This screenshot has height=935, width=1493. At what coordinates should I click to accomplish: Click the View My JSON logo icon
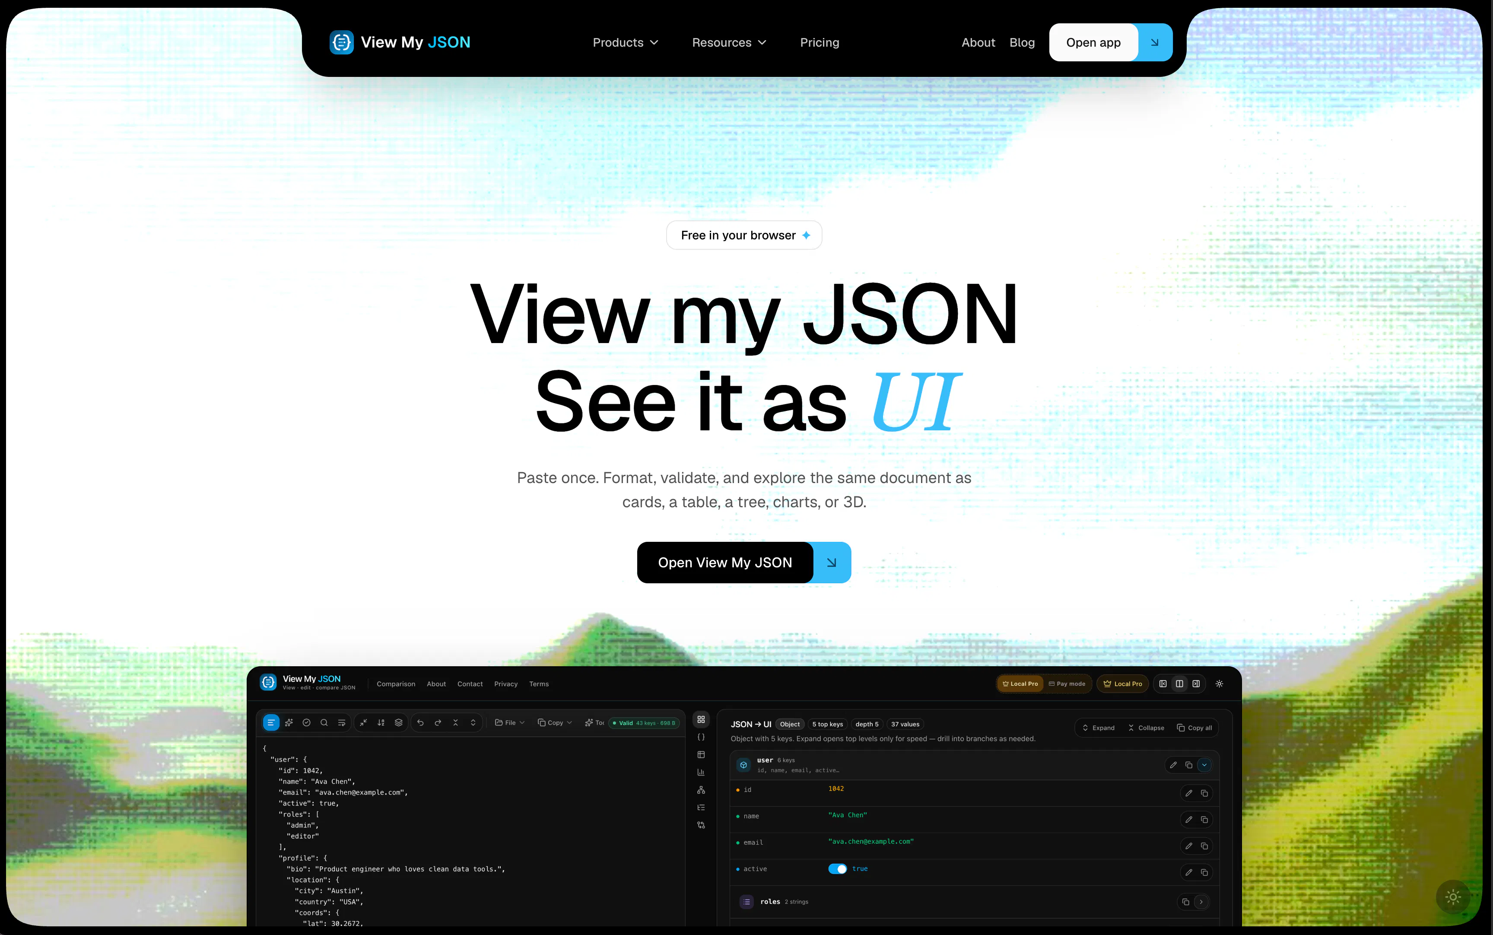341,42
